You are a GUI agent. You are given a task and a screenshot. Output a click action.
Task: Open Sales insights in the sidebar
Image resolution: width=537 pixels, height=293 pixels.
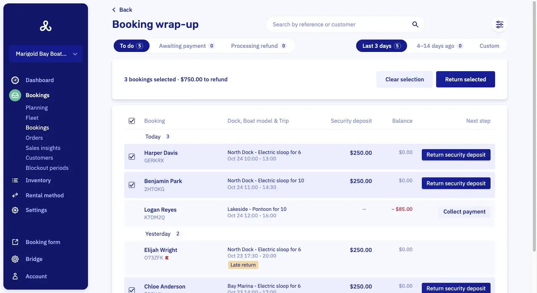tap(43, 148)
